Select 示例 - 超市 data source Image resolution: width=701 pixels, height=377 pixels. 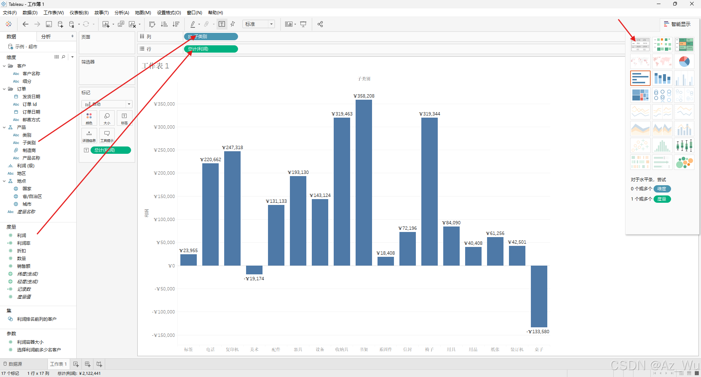[26, 47]
